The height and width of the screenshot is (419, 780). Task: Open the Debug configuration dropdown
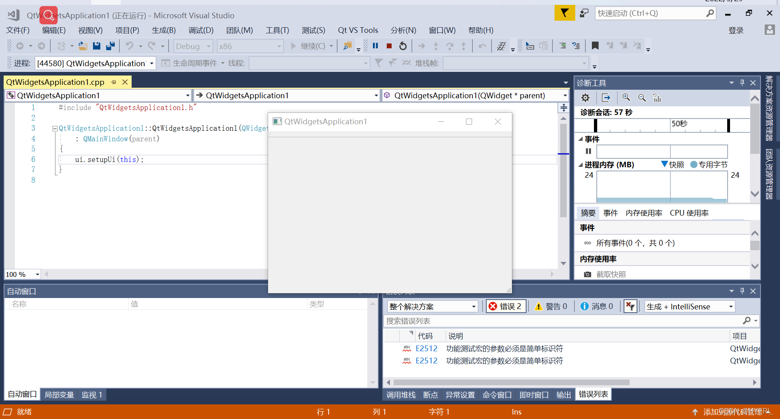pos(193,46)
